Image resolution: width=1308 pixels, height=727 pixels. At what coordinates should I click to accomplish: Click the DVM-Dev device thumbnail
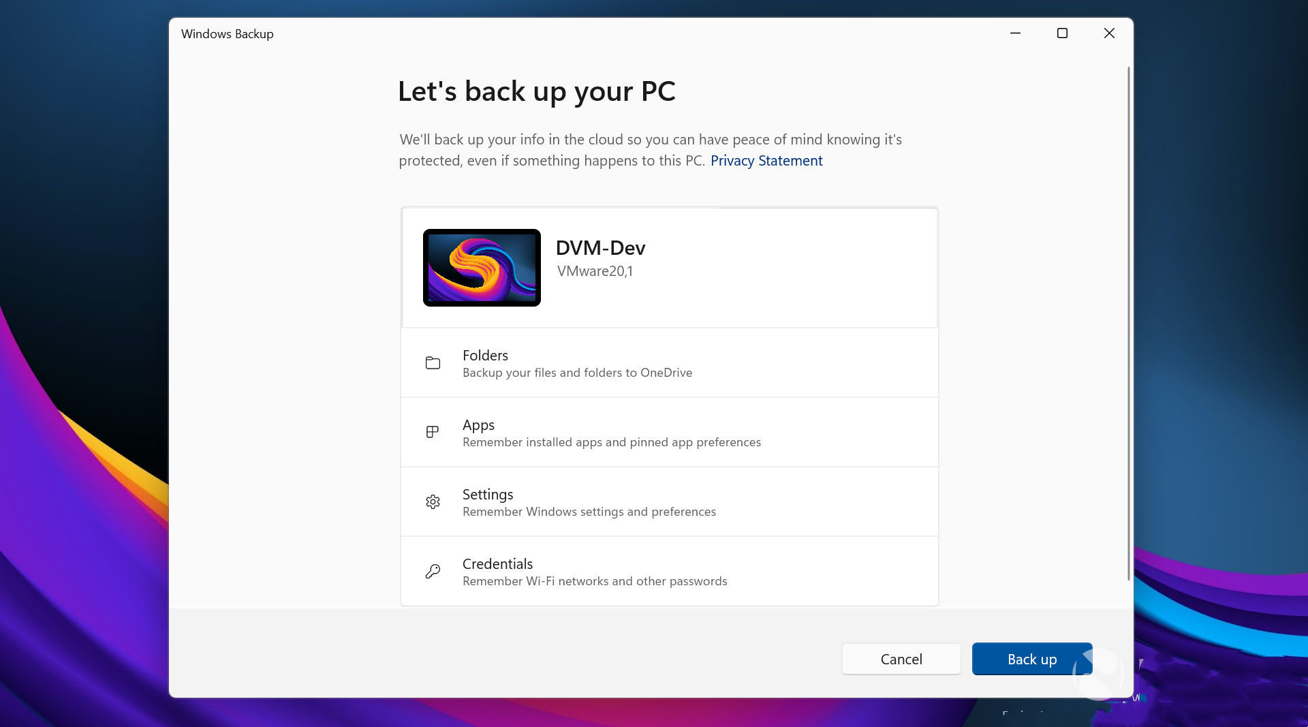(482, 268)
